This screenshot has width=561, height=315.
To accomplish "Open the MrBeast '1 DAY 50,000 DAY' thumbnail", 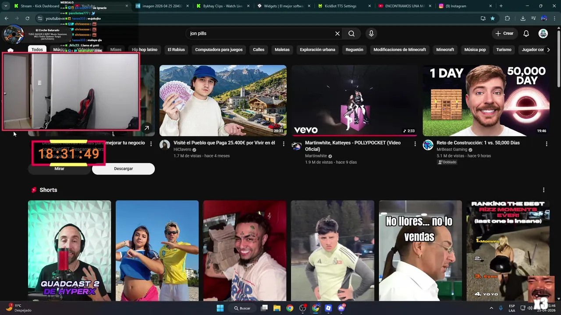I will click(486, 101).
